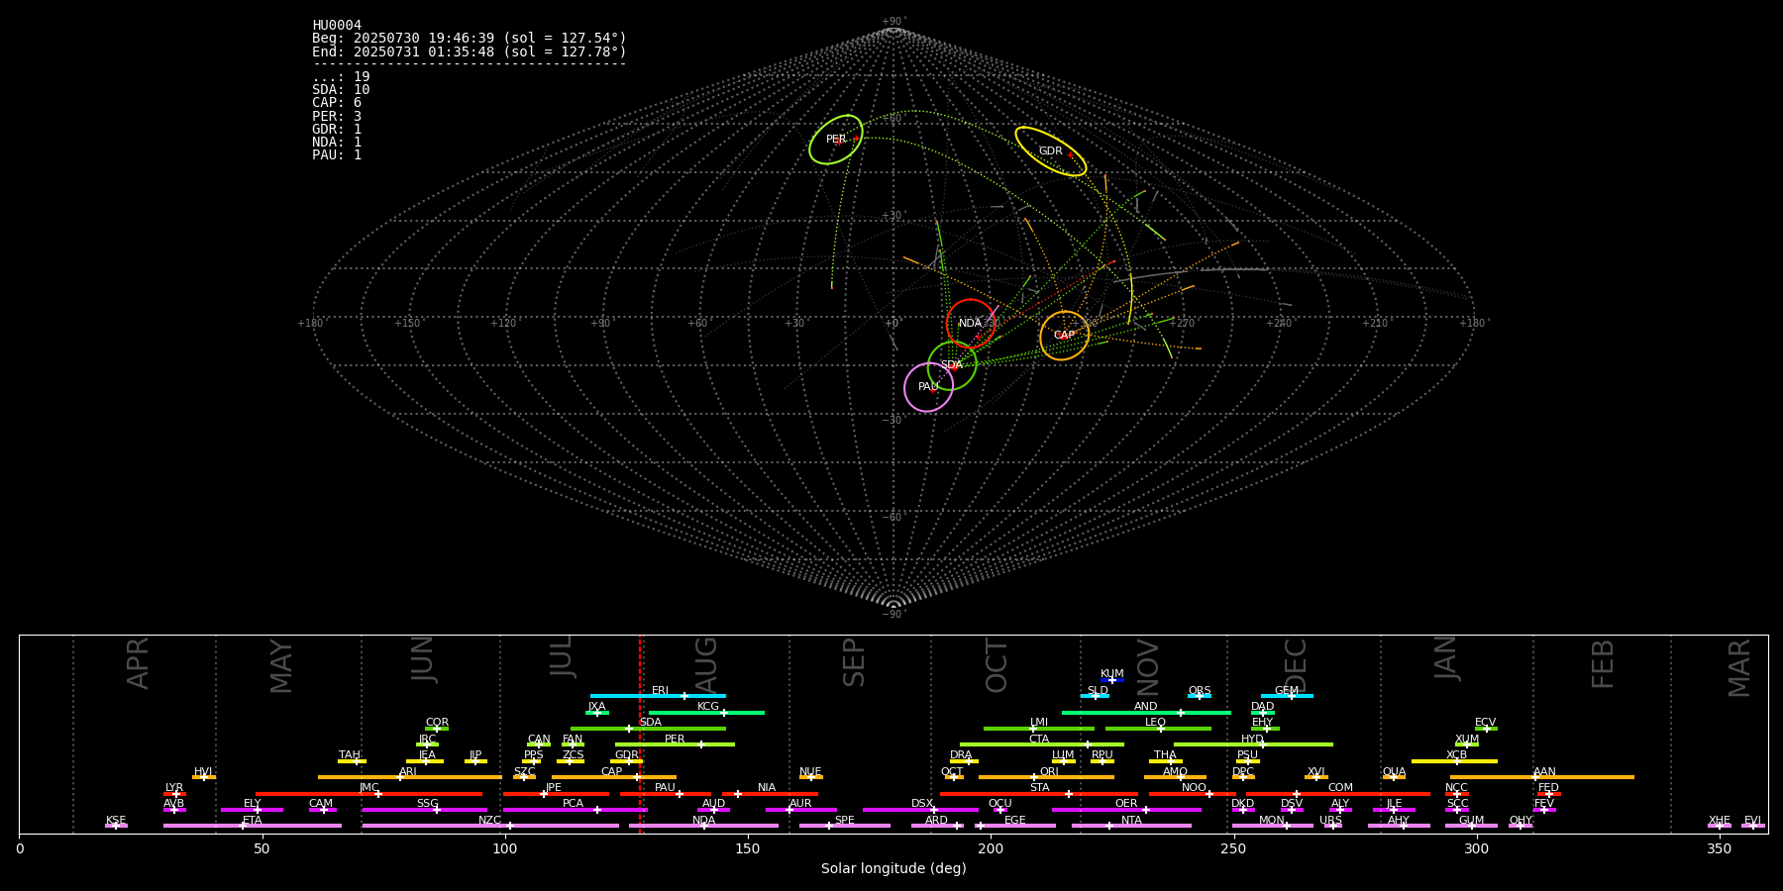1783x891 pixels.
Task: Click the 'CAP: 6' count in legend
Action: click(337, 103)
